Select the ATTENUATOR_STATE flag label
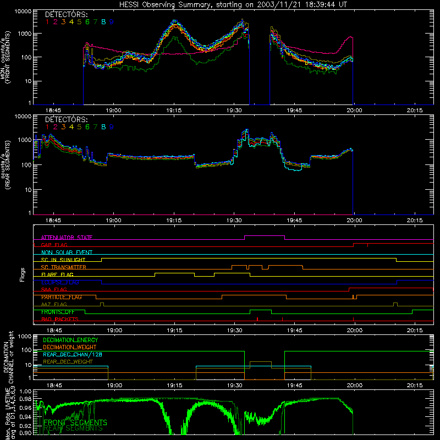Image resolution: width=440 pixels, height=440 pixels. click(67, 238)
